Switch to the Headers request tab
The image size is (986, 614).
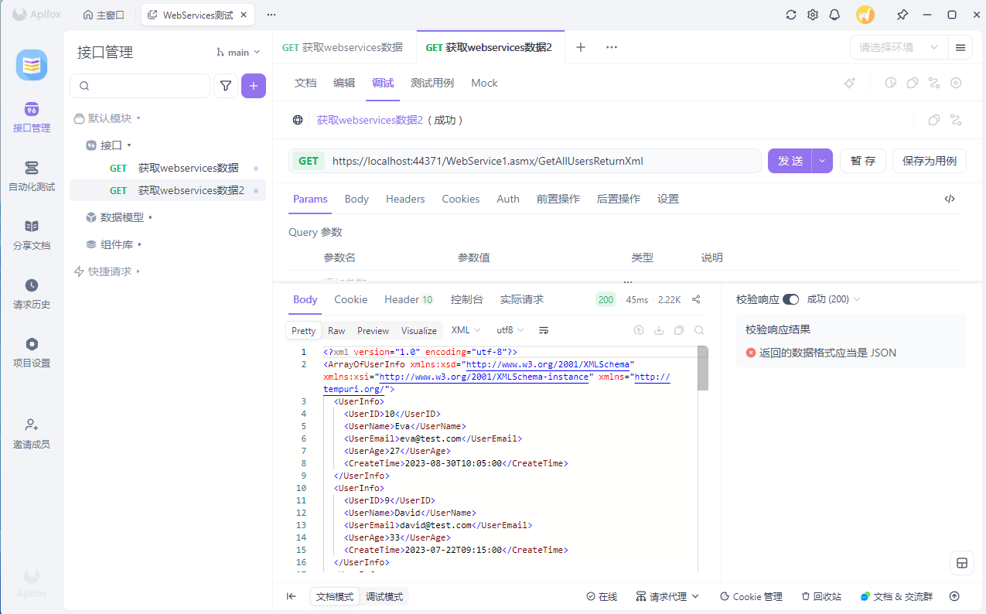[x=405, y=199]
